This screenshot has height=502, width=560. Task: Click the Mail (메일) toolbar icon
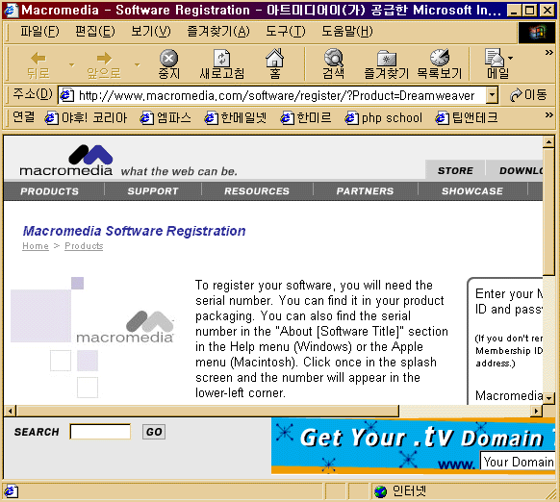495,58
